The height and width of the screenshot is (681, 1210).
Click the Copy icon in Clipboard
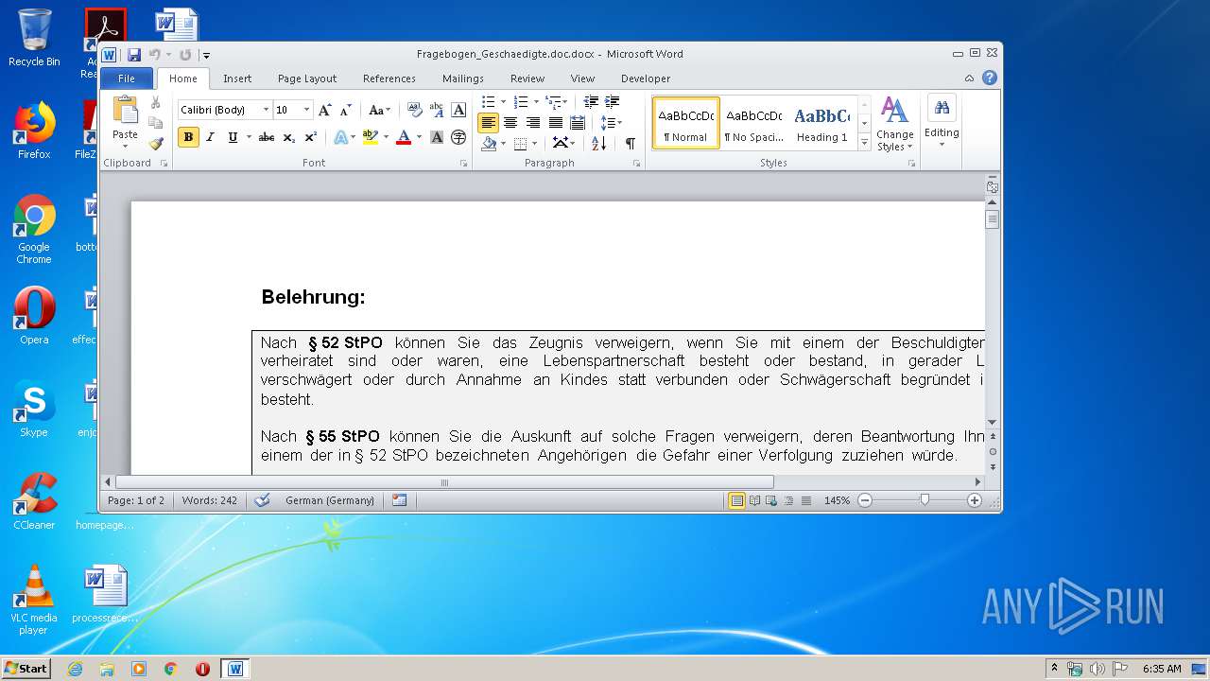156,122
